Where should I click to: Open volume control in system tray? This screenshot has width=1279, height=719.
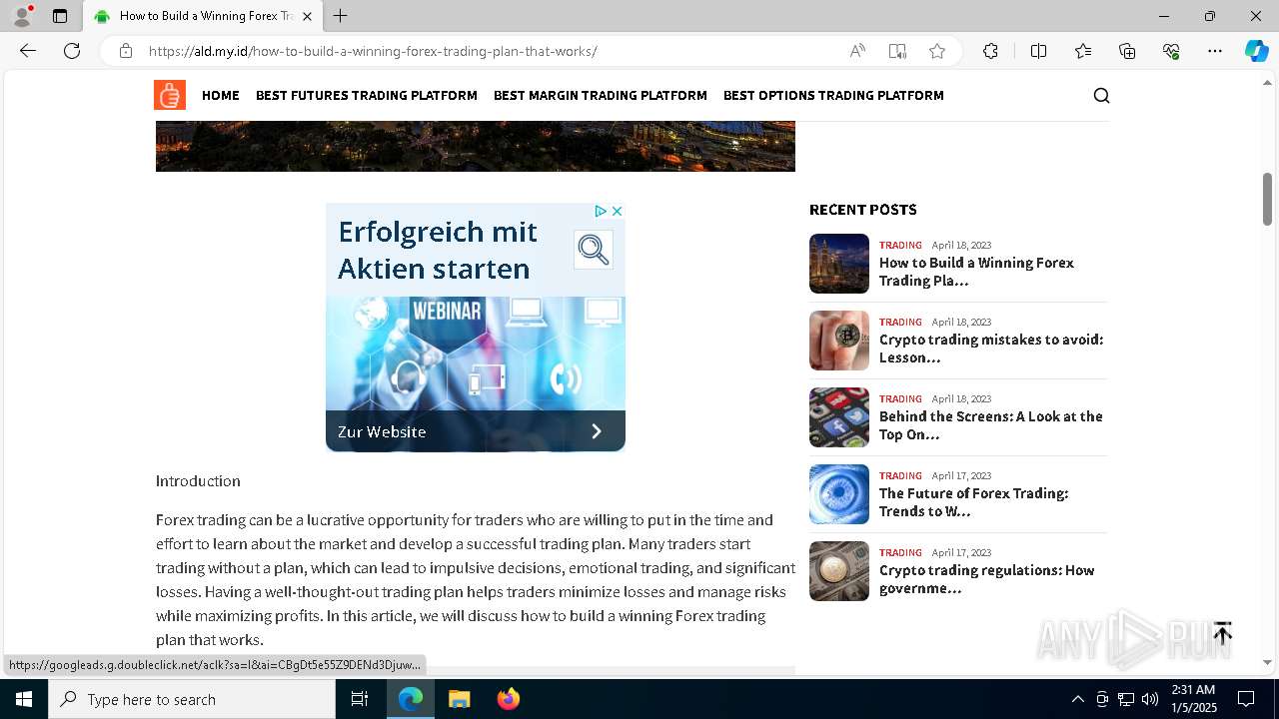[x=1150, y=699]
